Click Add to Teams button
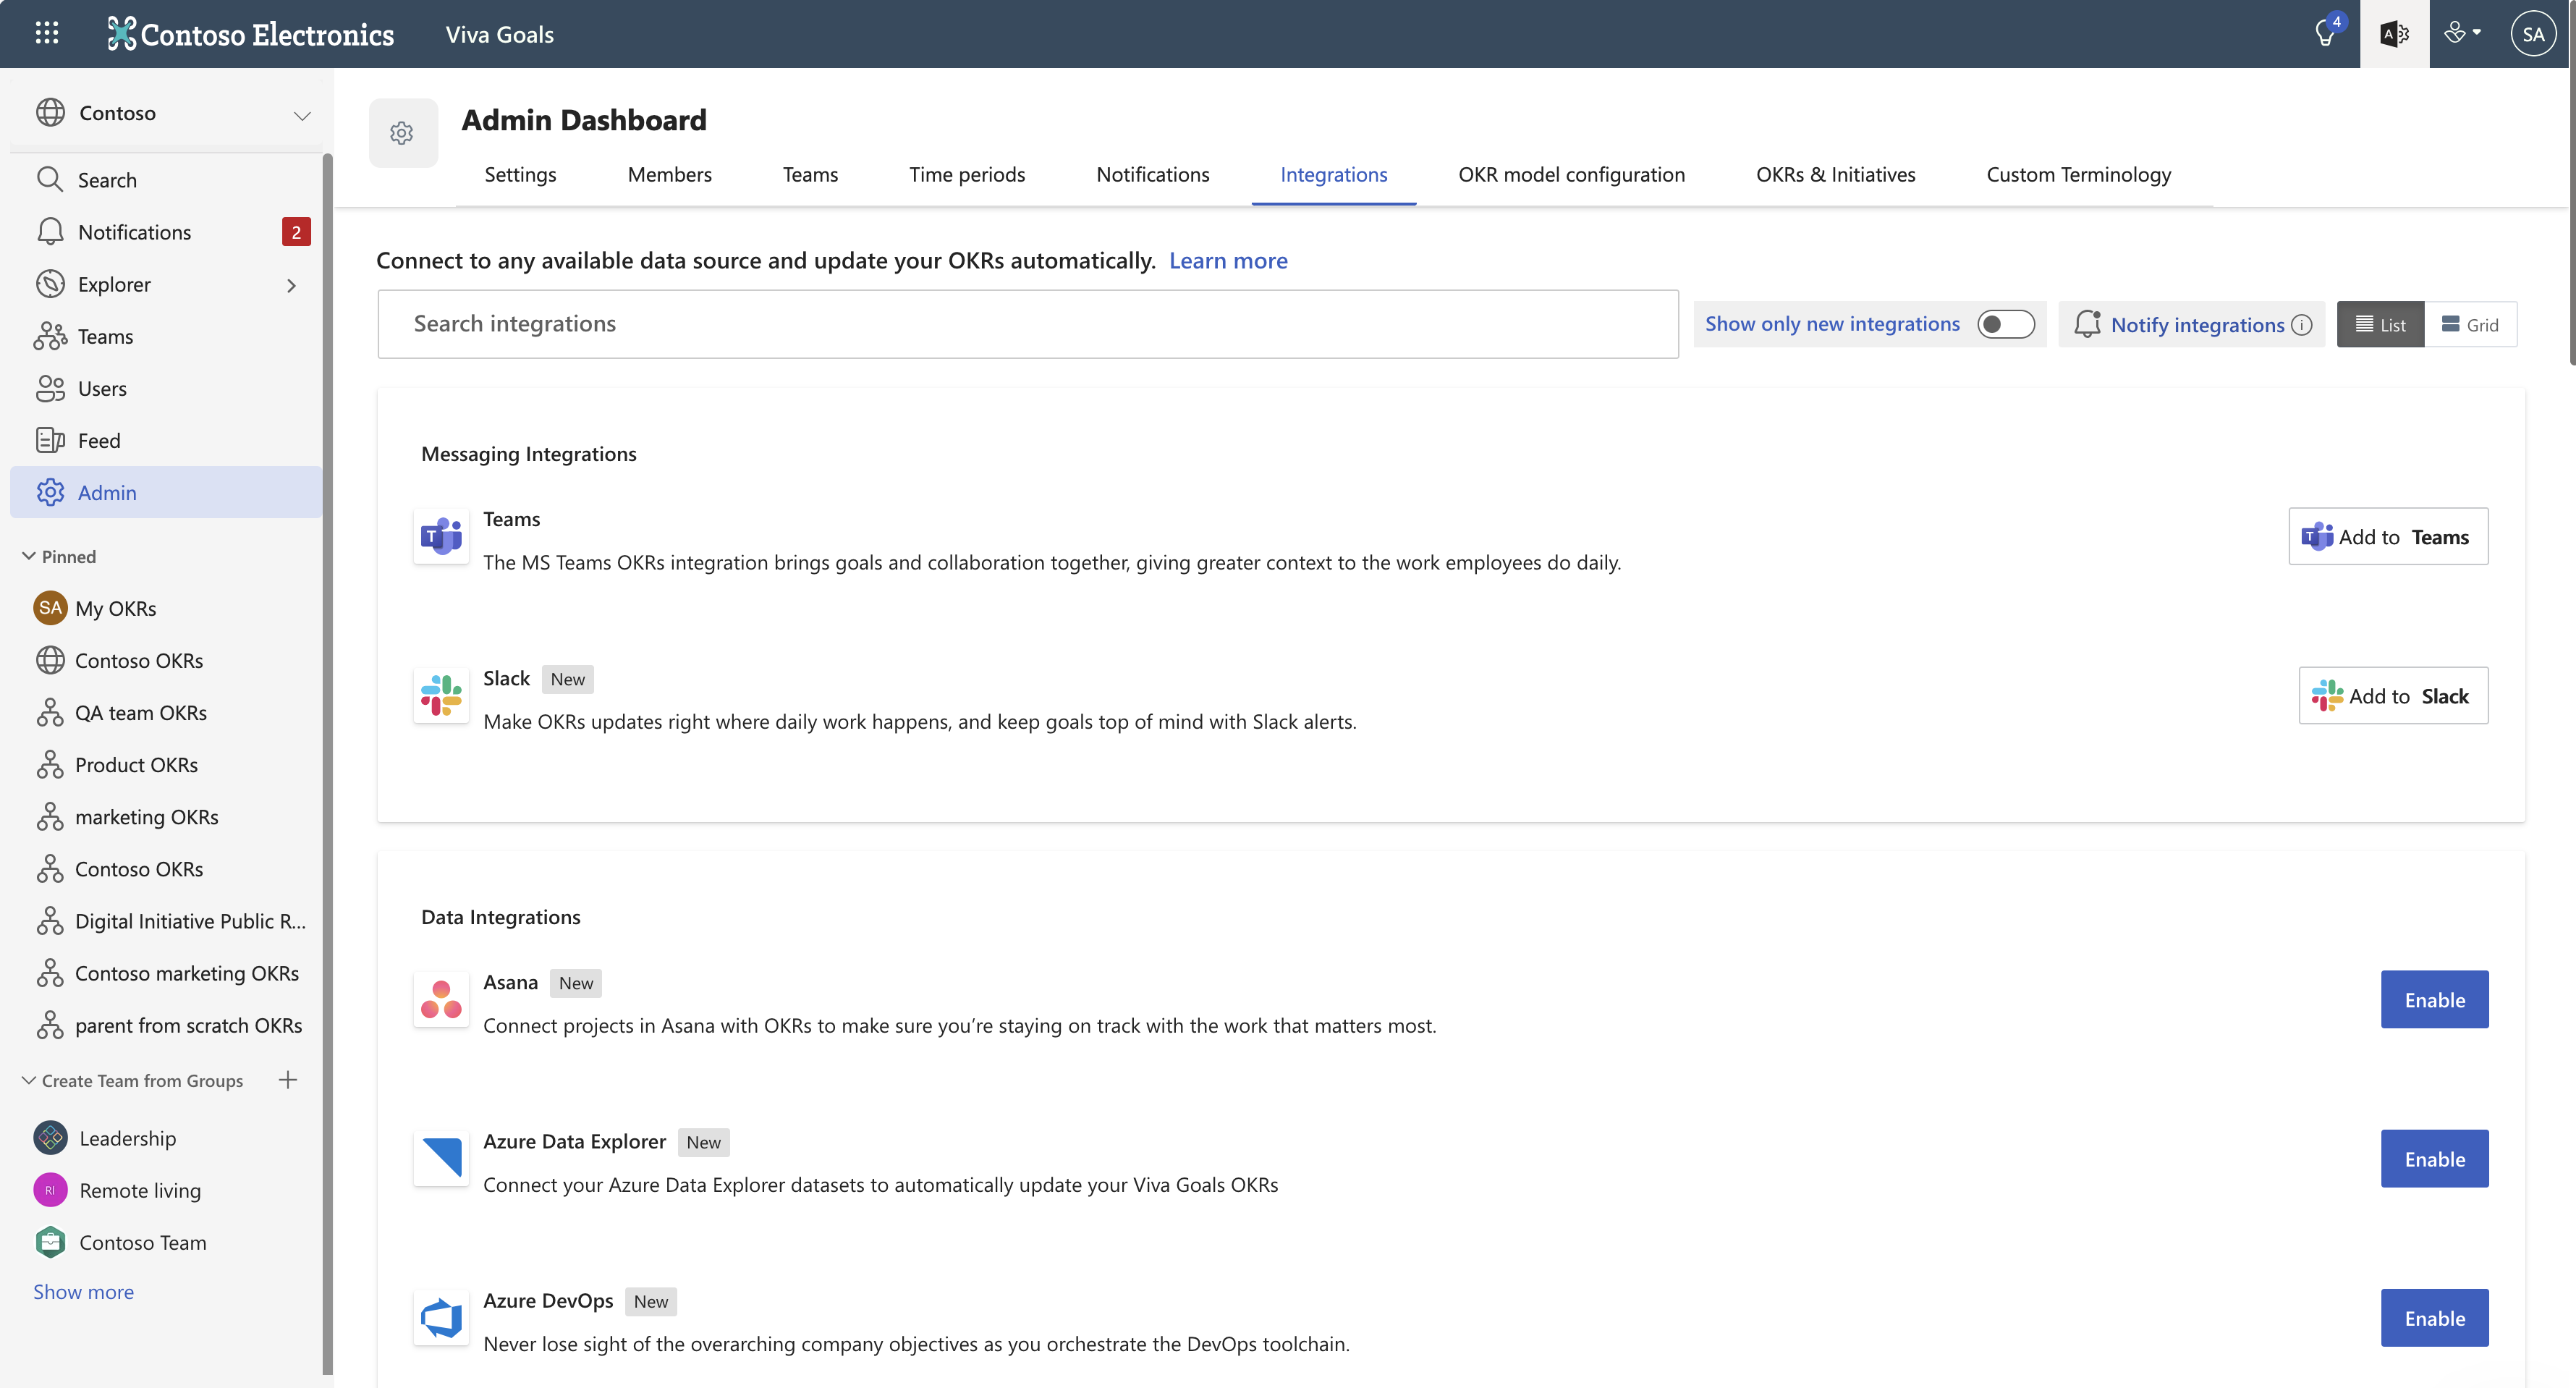 point(2388,536)
